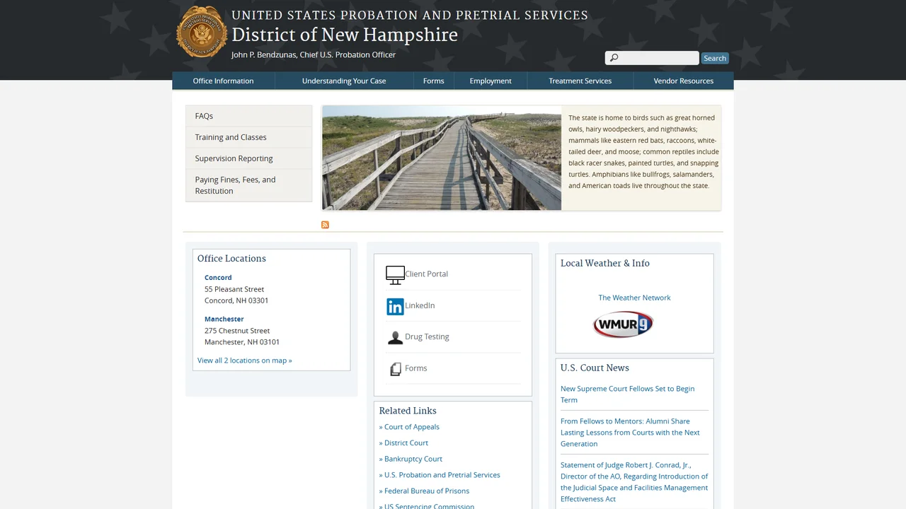Open the Employment menu

[x=491, y=81]
